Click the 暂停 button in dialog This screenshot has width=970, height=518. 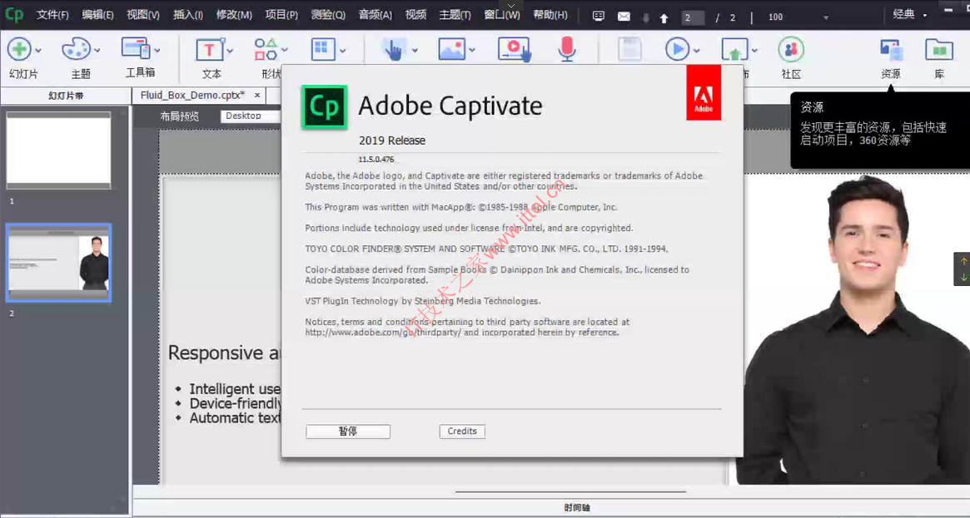[348, 432]
